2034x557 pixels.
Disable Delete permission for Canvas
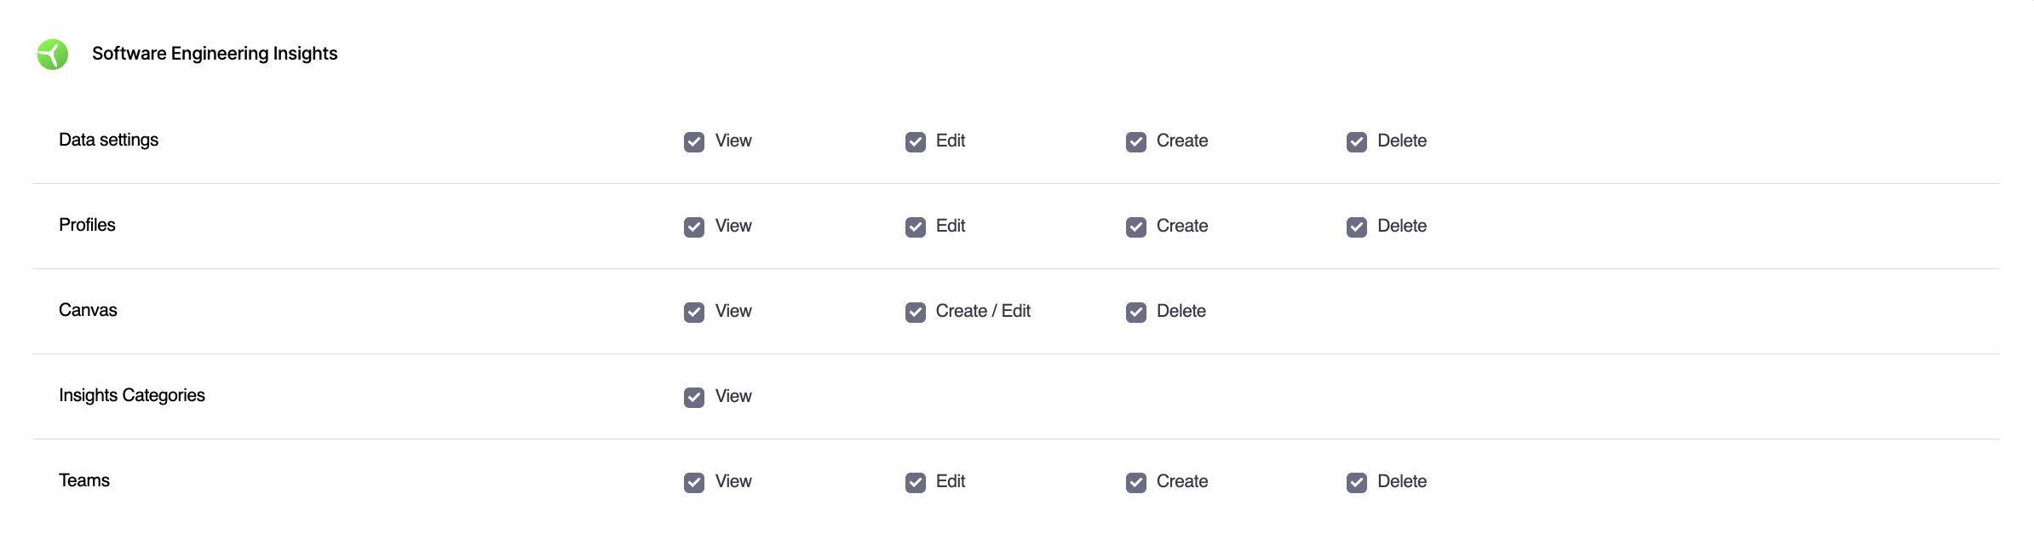1135,312
